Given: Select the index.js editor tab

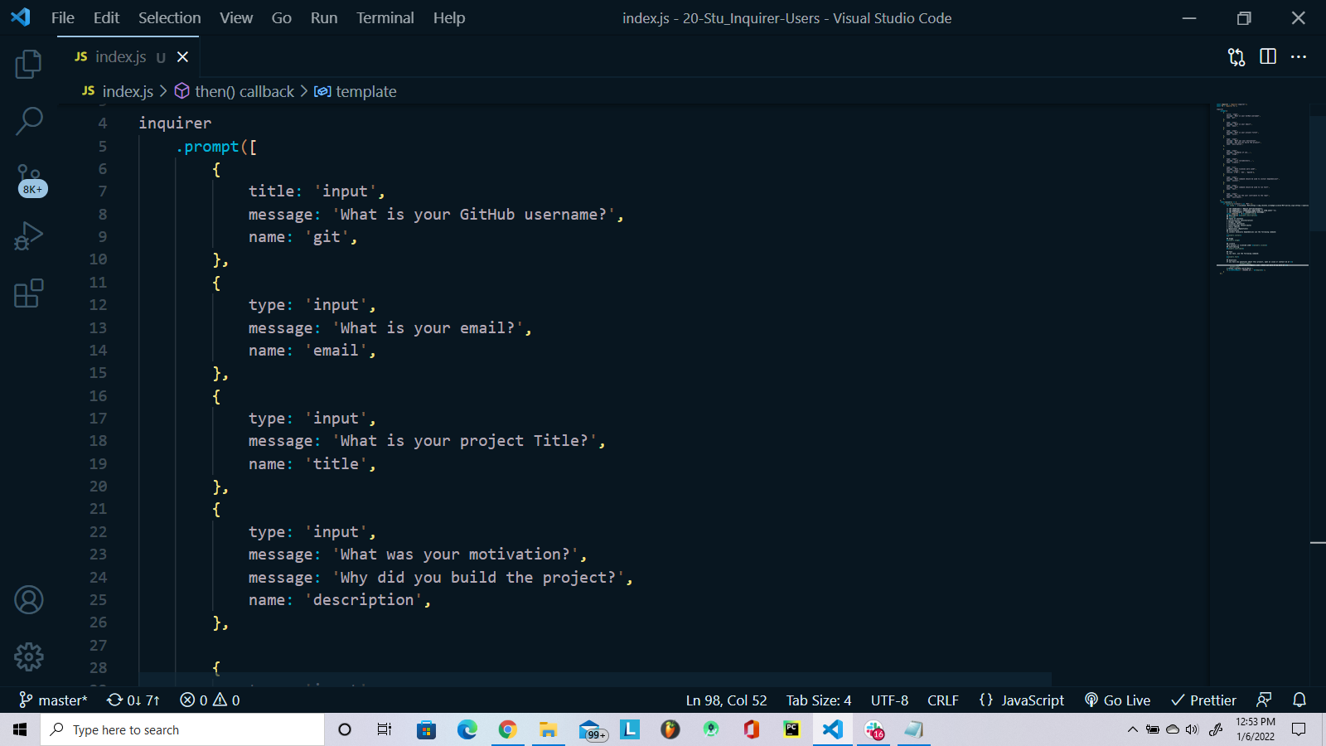Looking at the screenshot, I should tap(120, 56).
